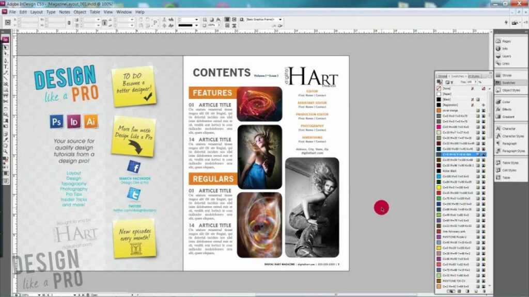Open the Tint percentage dropdown in Swatches

476,81
